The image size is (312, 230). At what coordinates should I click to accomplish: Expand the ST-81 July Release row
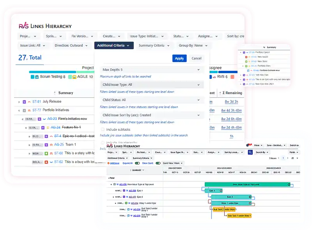(19, 102)
